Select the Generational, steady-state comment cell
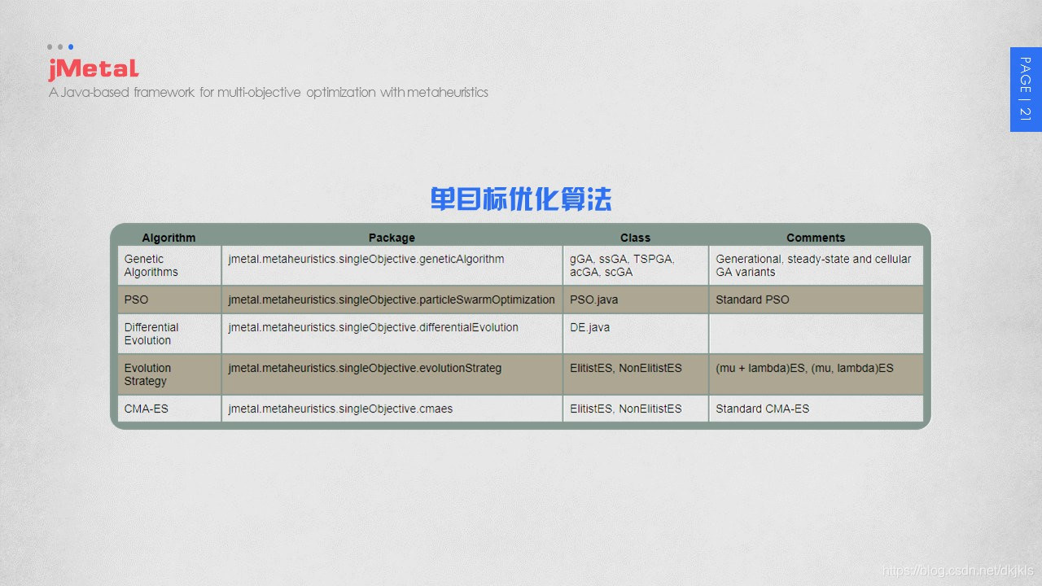 (816, 265)
